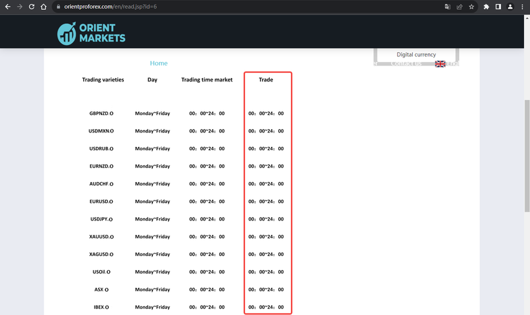The image size is (530, 315).
Task: Click the Contact us menu link
Action: click(406, 64)
